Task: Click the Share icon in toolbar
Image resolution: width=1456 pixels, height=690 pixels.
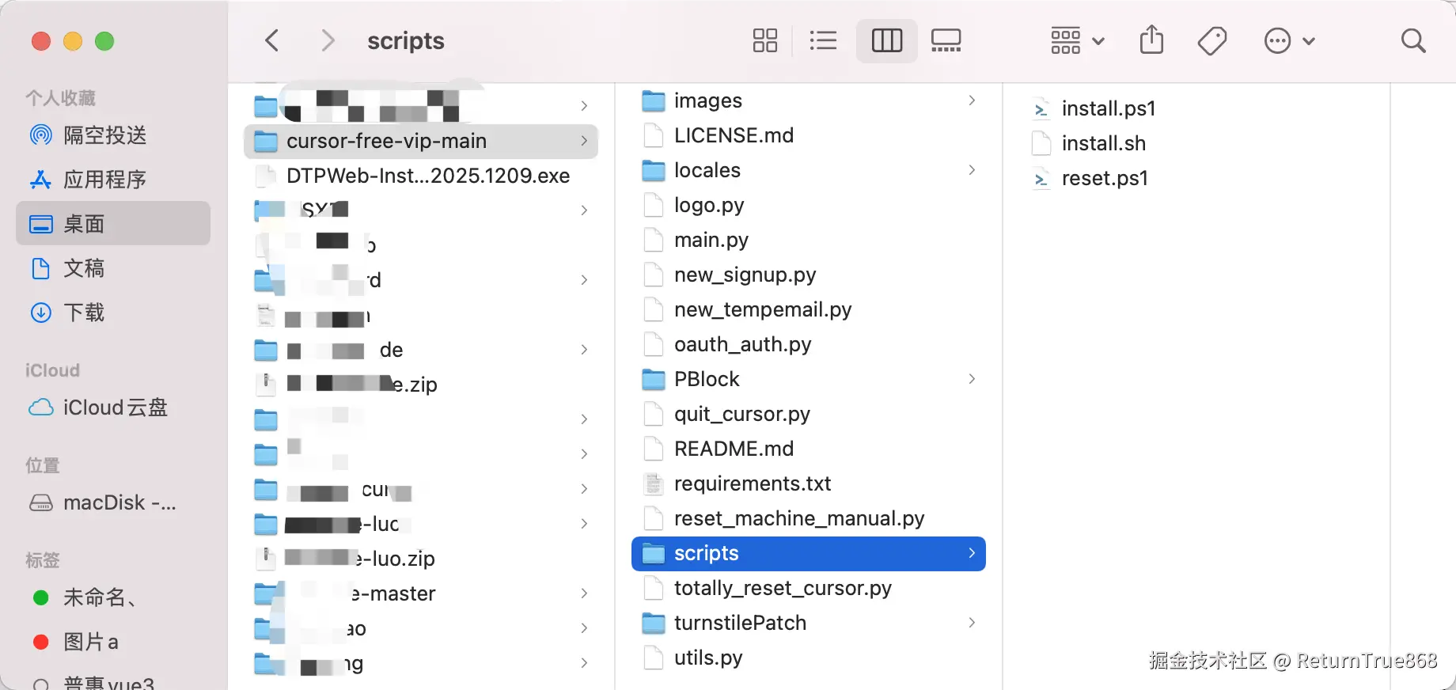Action: click(x=1151, y=40)
